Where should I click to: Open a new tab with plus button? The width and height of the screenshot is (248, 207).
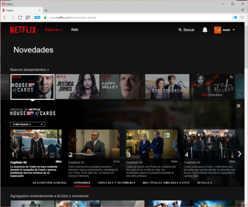click(x=46, y=10)
